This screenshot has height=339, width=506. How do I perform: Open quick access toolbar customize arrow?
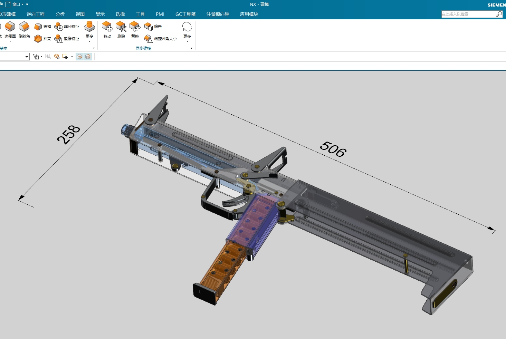click(27, 4)
